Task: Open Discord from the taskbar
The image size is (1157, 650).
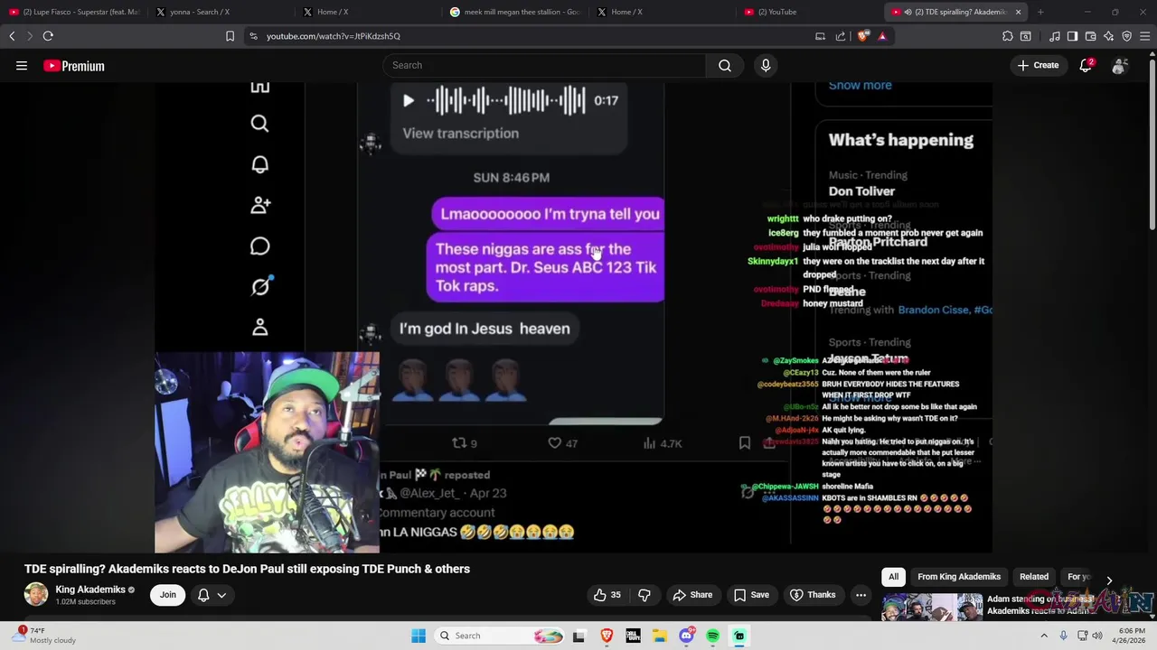Action: pos(686,636)
